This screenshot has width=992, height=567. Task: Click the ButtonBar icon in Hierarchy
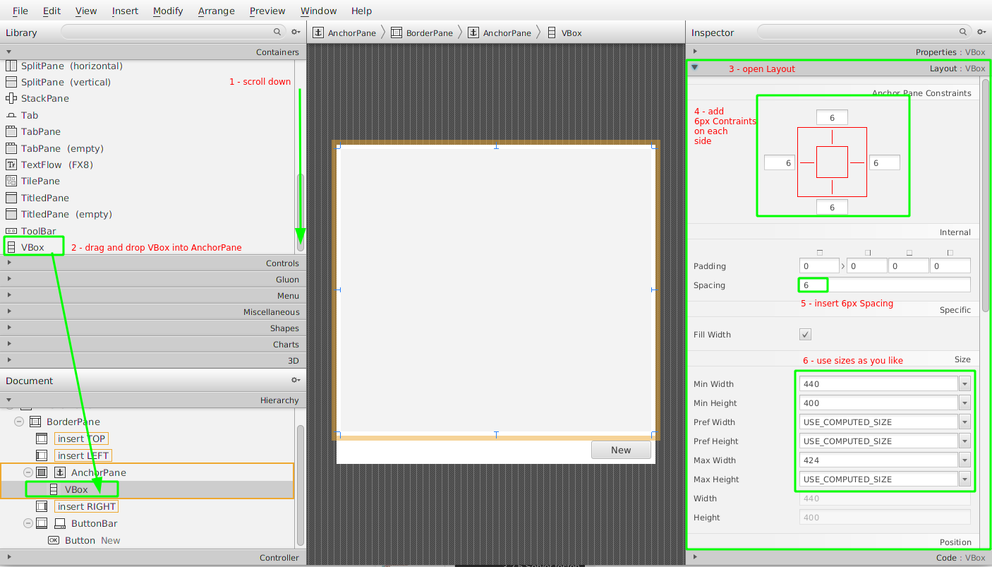tap(60, 523)
